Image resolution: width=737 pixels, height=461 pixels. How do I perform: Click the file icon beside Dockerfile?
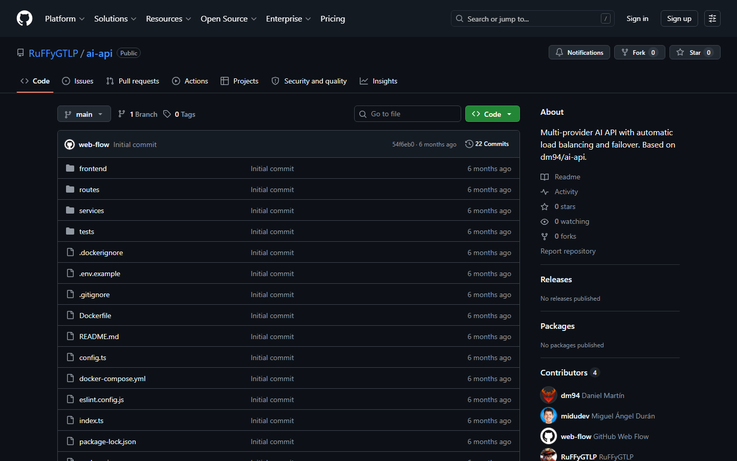click(70, 316)
